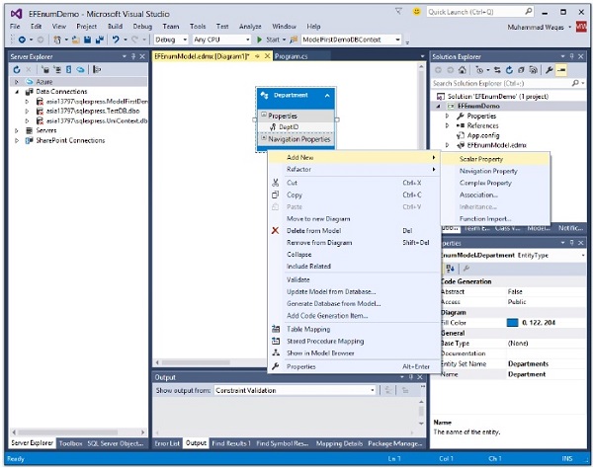
Task: Switch to the Error List tab
Action: point(167,443)
